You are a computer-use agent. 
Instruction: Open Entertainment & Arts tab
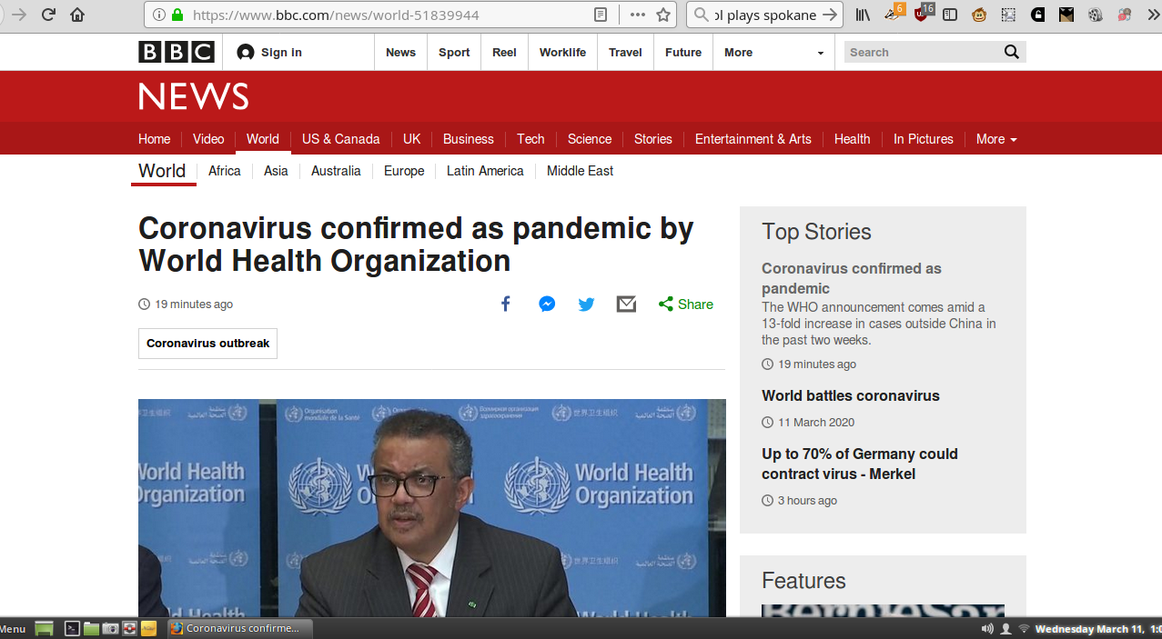click(x=753, y=139)
